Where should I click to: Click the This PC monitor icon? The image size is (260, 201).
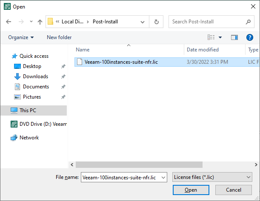[x=14, y=110]
